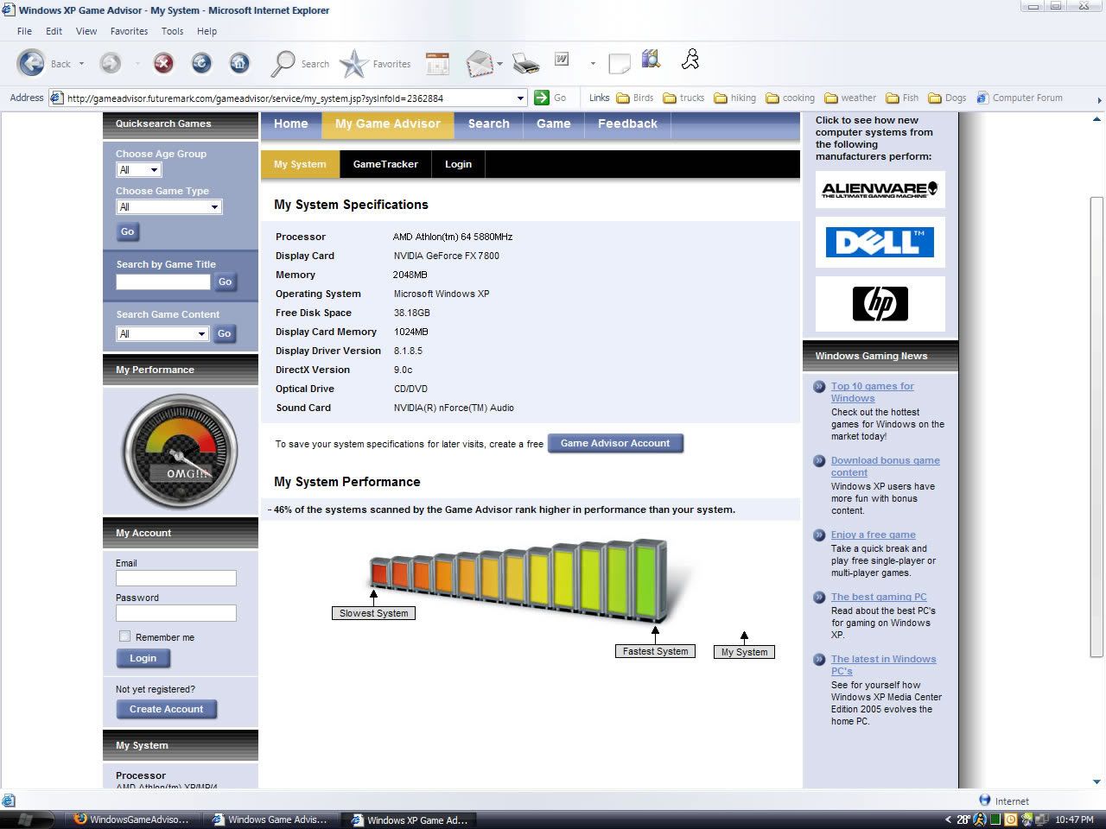
Task: Open Search with the magnifier icon
Action: [x=300, y=63]
